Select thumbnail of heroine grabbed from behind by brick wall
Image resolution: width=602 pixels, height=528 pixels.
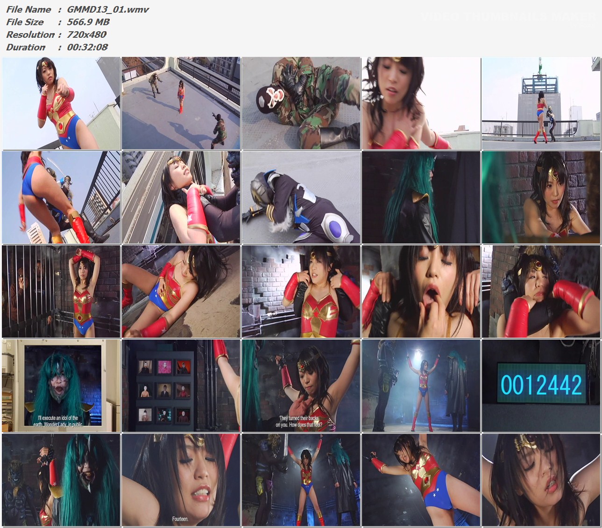(301, 292)
